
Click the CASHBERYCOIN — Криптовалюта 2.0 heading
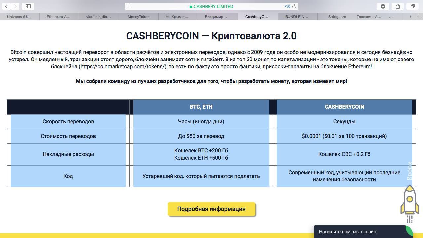coord(211,36)
